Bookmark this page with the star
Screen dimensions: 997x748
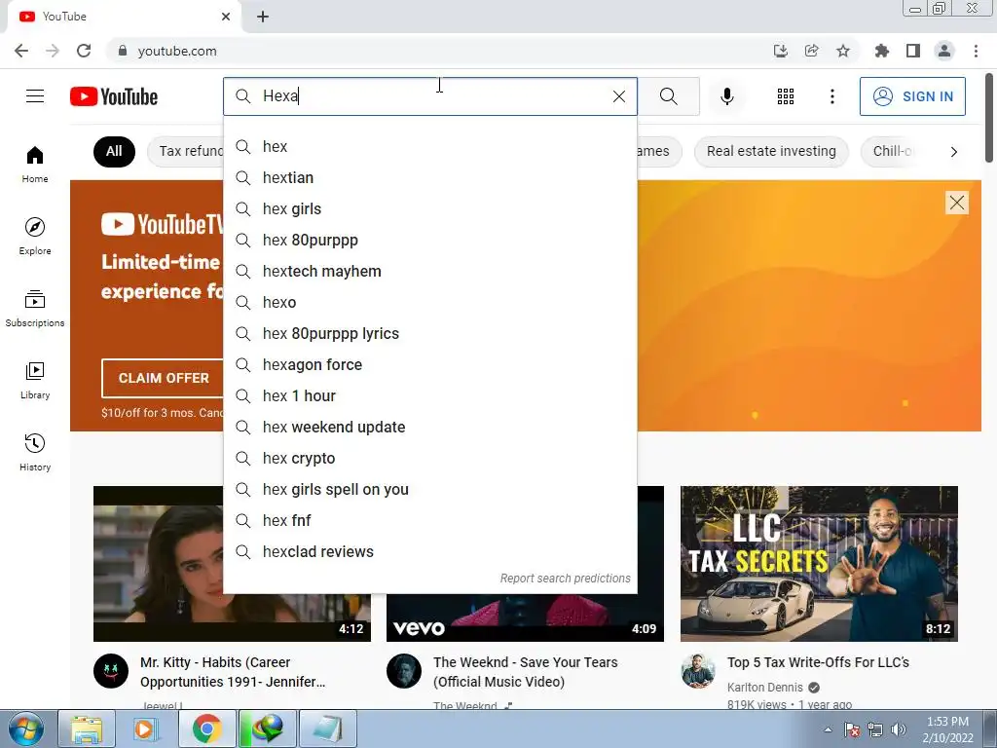842,51
